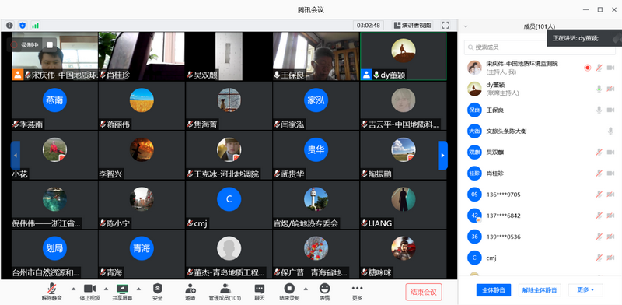622x305 pixels.
Task: Toggle 王保良's microphone in the members list
Action: [599, 110]
